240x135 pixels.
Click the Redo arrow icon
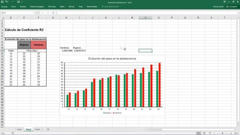coord(13,1)
